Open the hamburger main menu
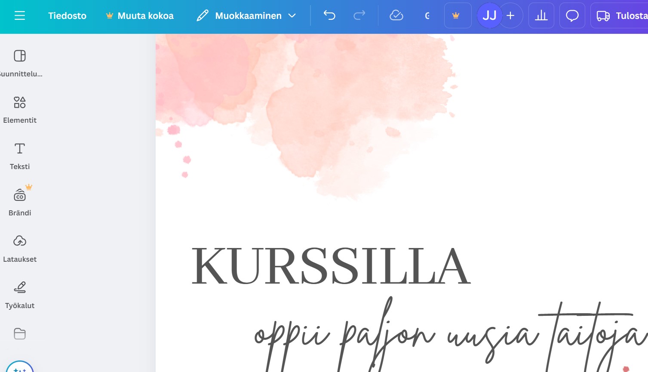This screenshot has height=372, width=648. point(20,16)
